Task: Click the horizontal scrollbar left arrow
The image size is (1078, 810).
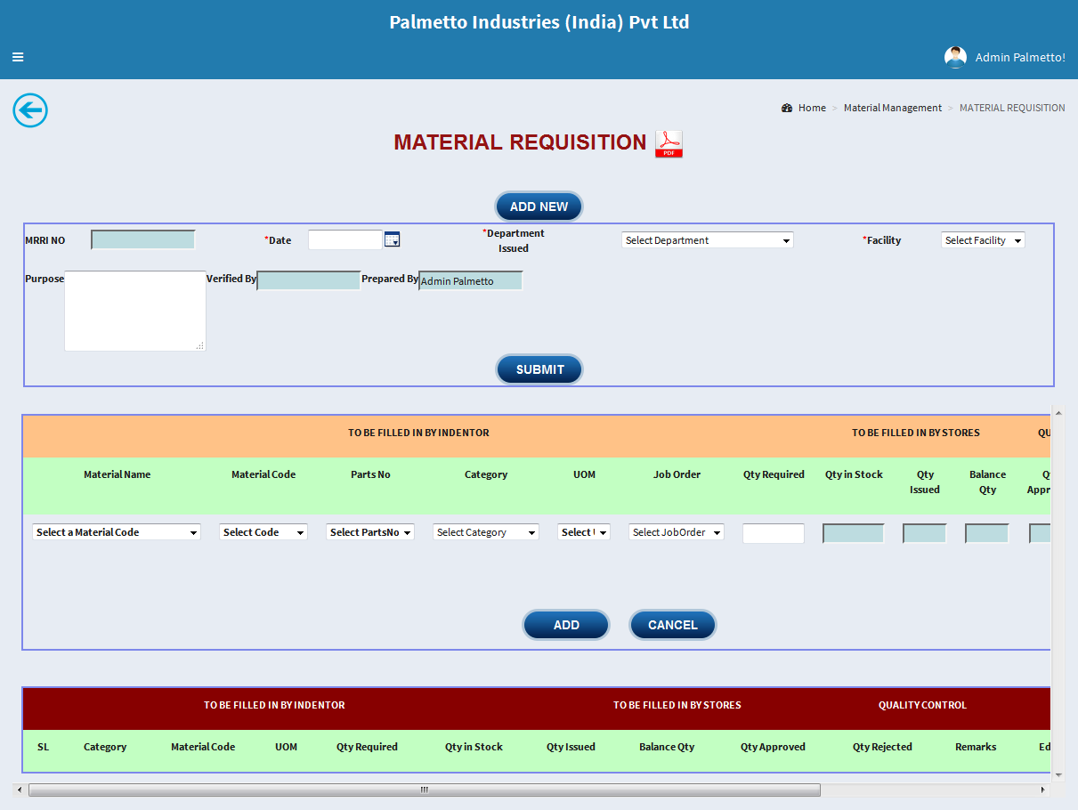Action: pos(19,790)
